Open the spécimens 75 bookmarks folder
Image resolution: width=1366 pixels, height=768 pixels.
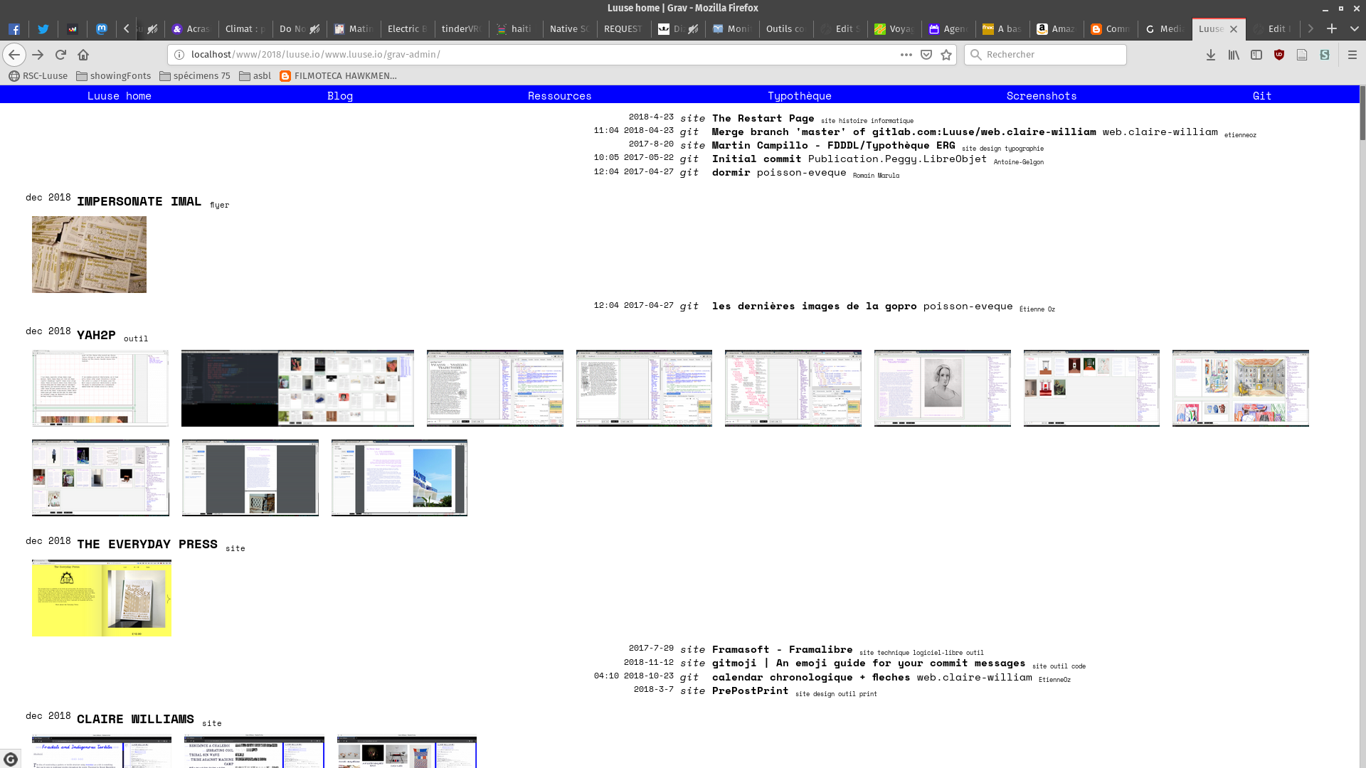[195, 76]
